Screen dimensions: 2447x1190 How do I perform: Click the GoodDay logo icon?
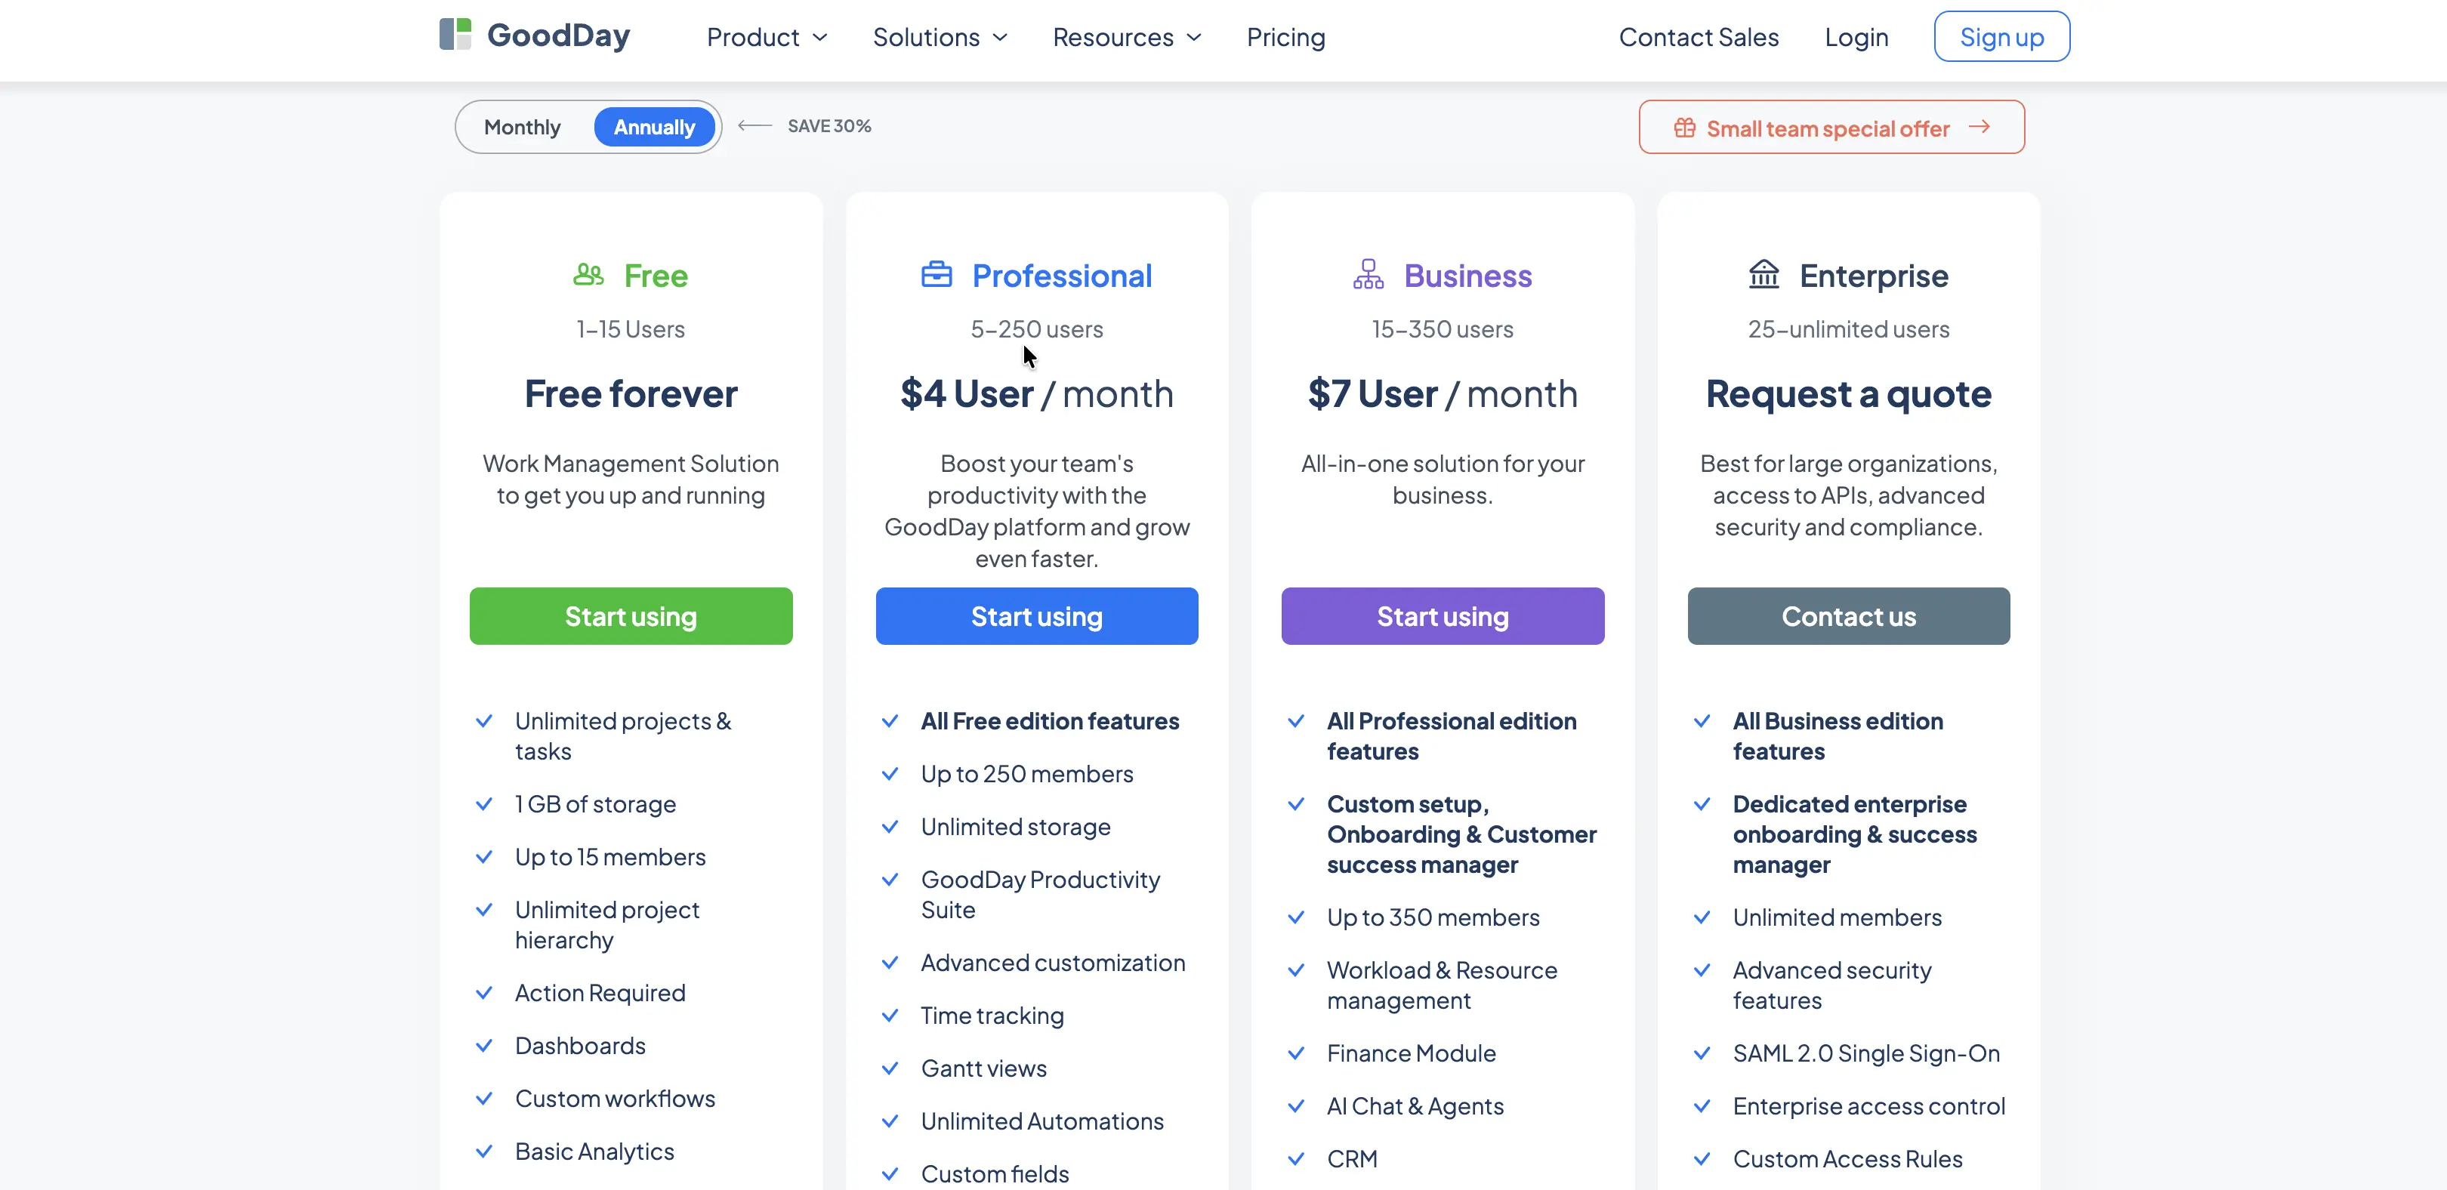(x=455, y=34)
